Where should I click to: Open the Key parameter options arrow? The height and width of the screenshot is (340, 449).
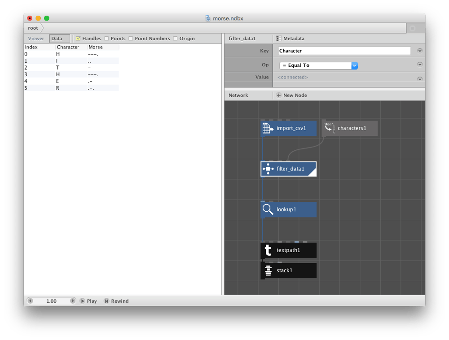pos(420,51)
